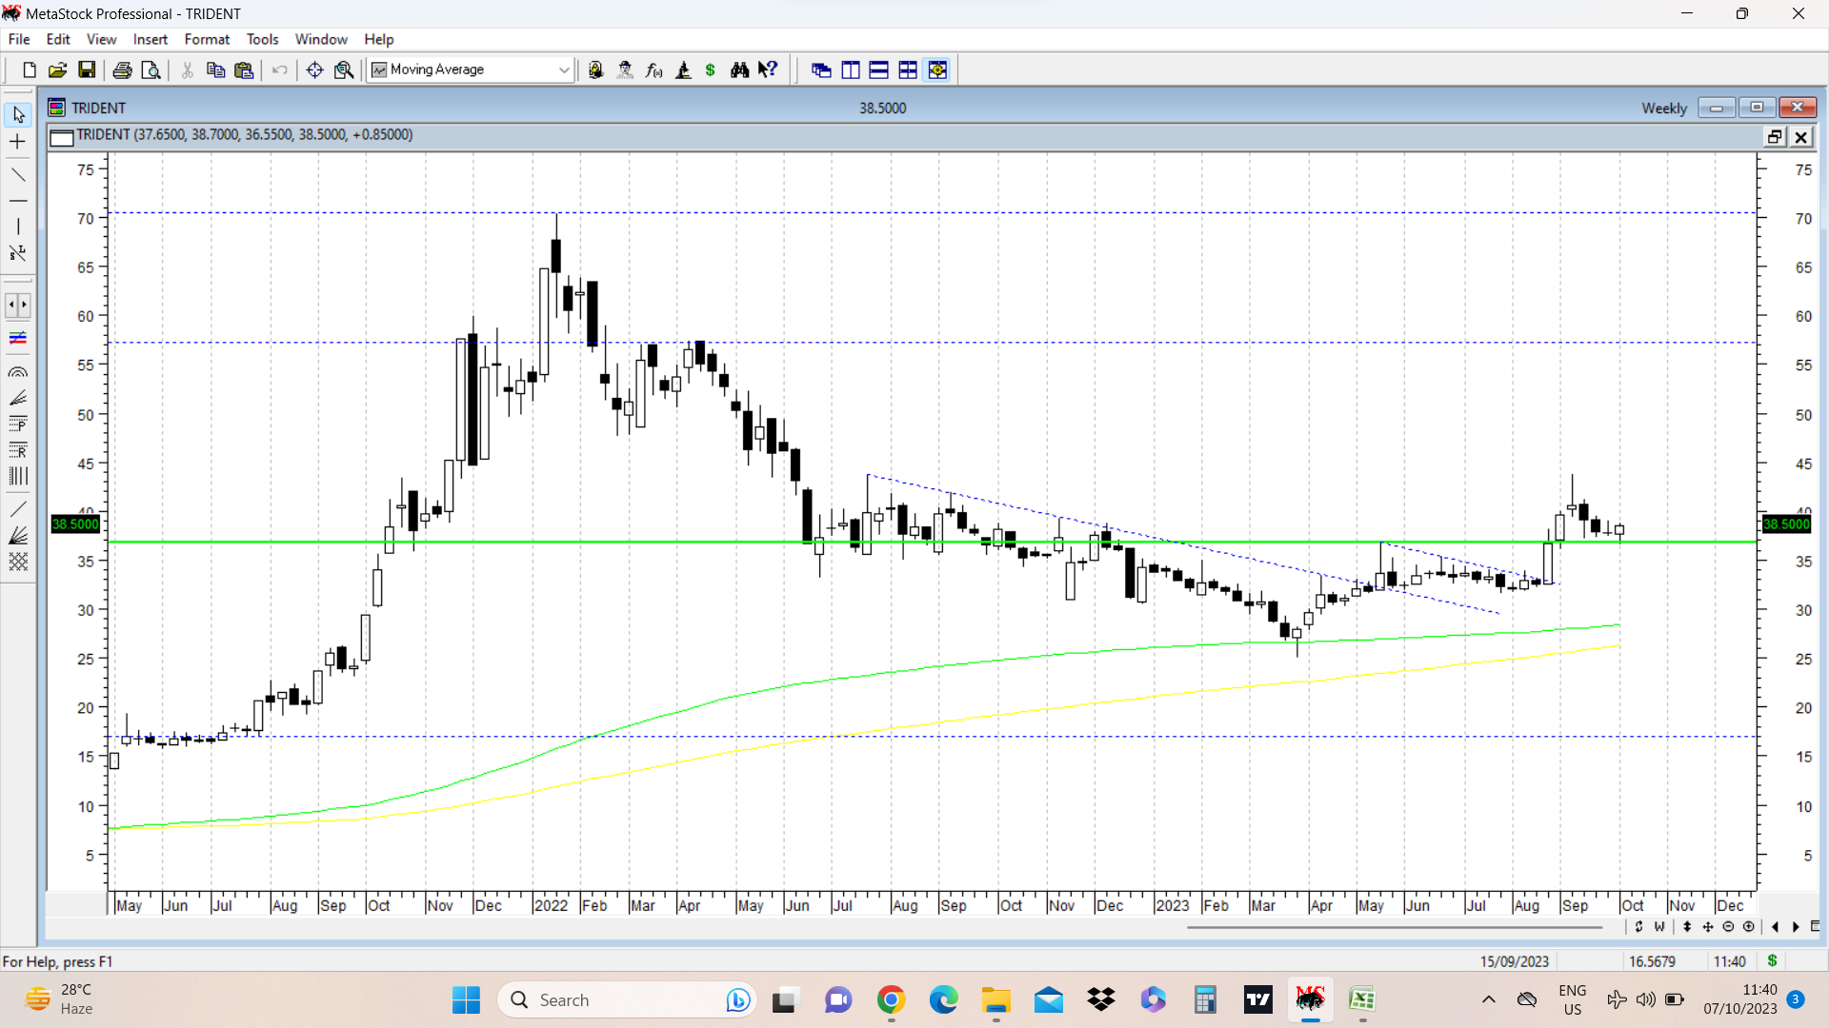Toggle the tile windows layout button
The width and height of the screenshot is (1829, 1028).
point(908,69)
